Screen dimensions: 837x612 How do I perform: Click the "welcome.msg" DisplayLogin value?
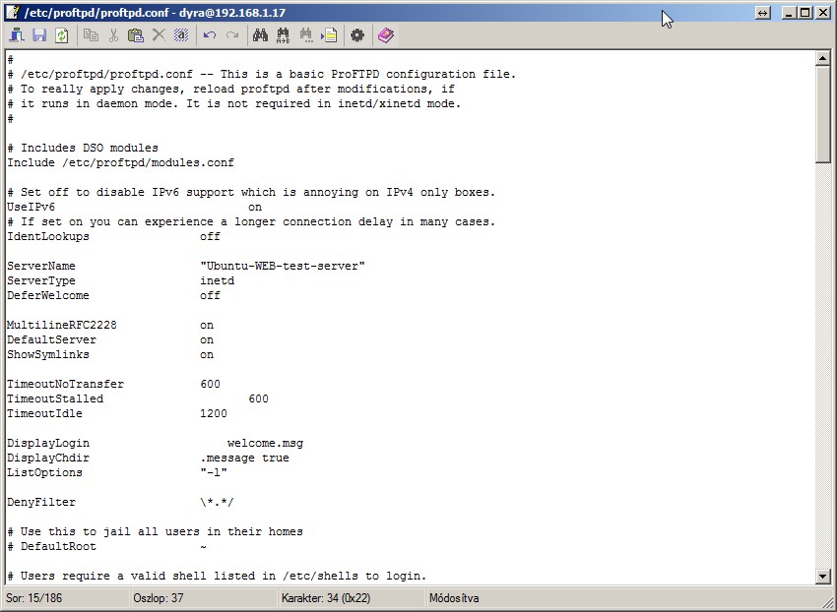(x=265, y=443)
